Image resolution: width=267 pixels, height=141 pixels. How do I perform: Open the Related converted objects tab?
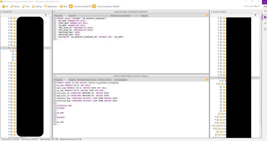pos(120,16)
